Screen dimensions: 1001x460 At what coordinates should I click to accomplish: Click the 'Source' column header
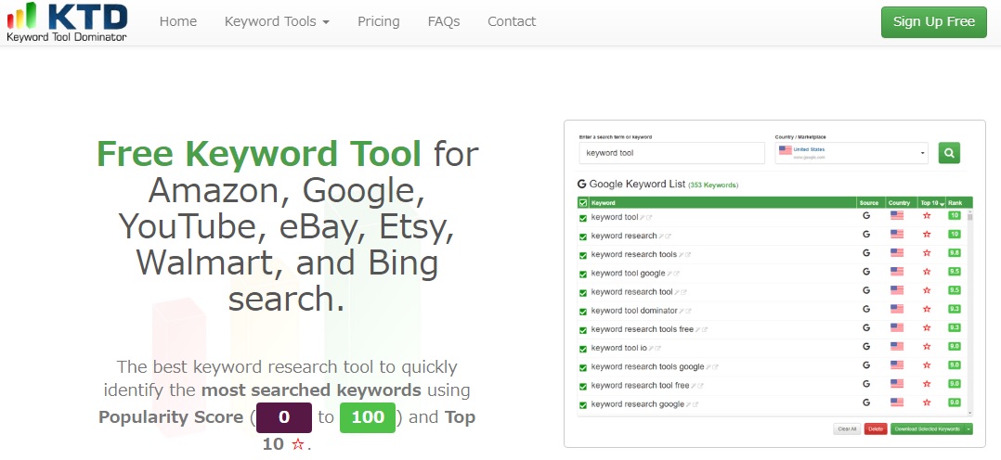pyautogui.click(x=869, y=203)
